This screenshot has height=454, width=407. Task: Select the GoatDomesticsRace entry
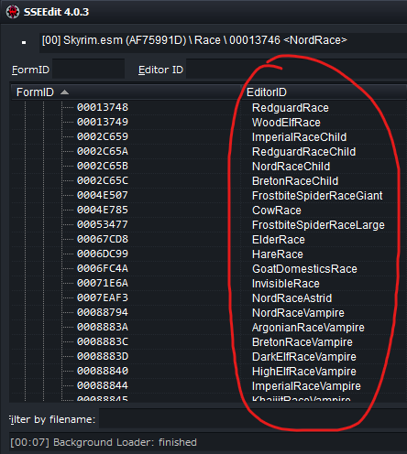click(304, 269)
